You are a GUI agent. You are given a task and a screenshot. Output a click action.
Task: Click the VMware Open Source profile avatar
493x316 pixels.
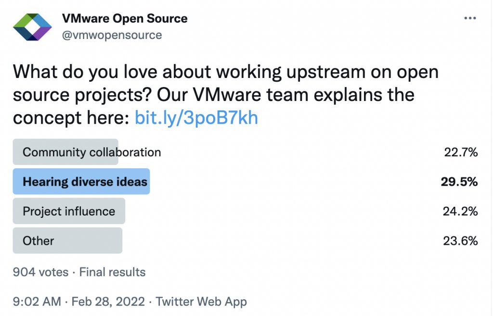coord(32,27)
